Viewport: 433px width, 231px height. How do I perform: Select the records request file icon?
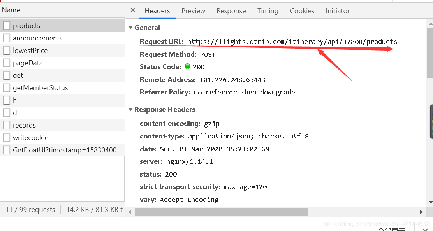[7, 125]
